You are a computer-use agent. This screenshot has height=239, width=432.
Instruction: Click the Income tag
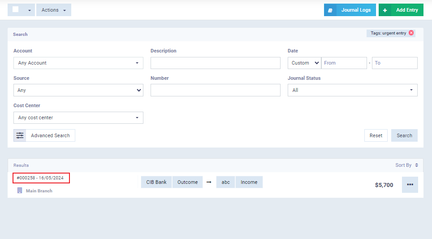[x=249, y=182]
